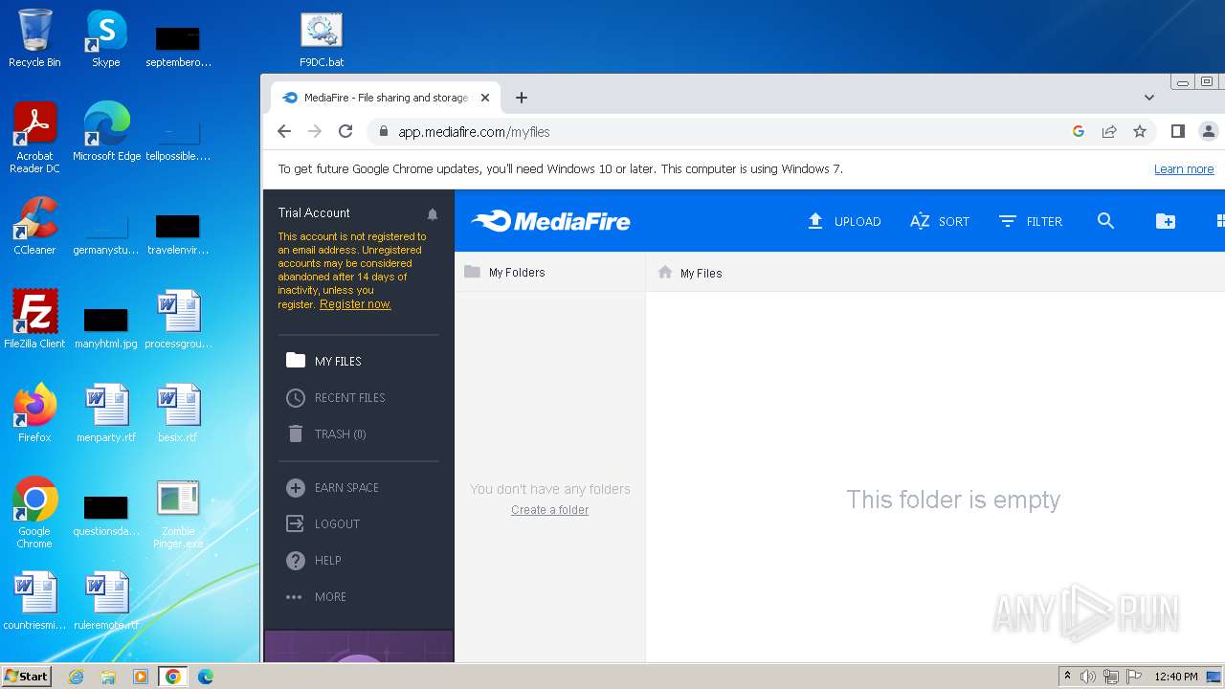Toggle Chrome's side panel icon

pos(1178,131)
